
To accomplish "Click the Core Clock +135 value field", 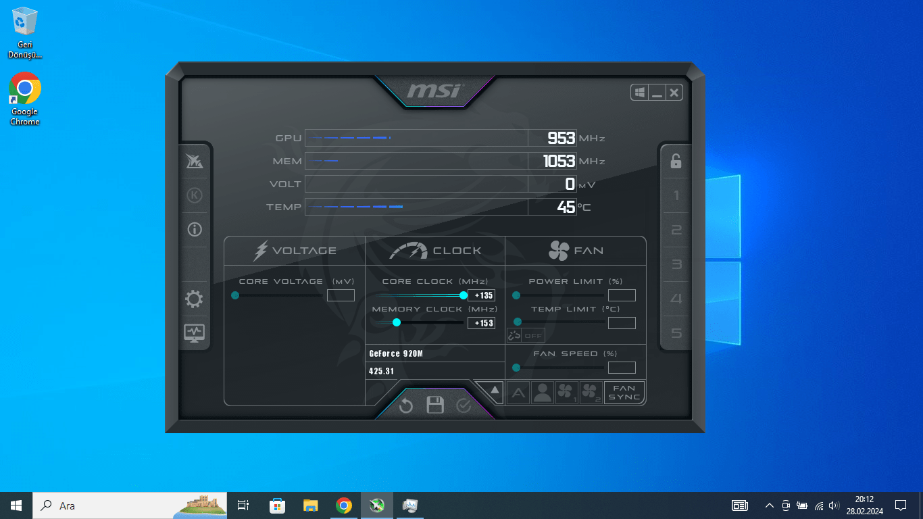I will pyautogui.click(x=481, y=295).
